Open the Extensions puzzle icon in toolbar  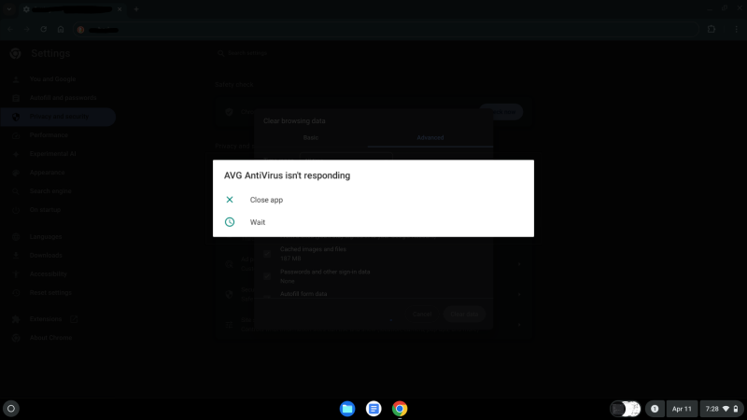pyautogui.click(x=712, y=30)
